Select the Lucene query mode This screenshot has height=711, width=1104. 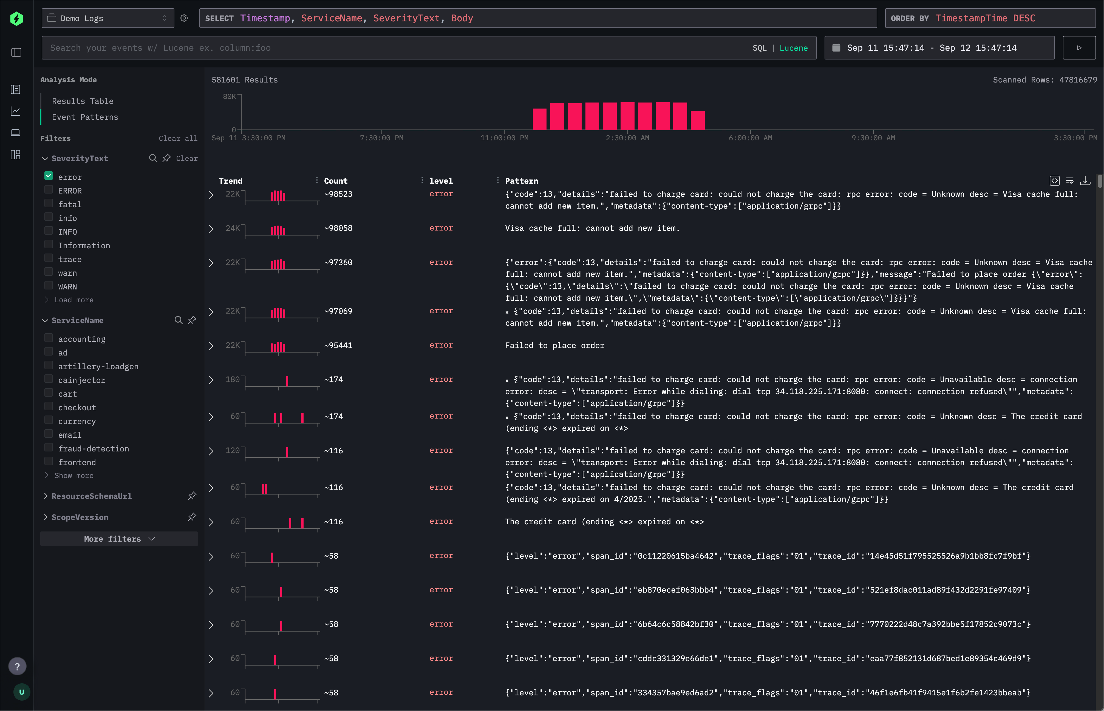(x=793, y=47)
